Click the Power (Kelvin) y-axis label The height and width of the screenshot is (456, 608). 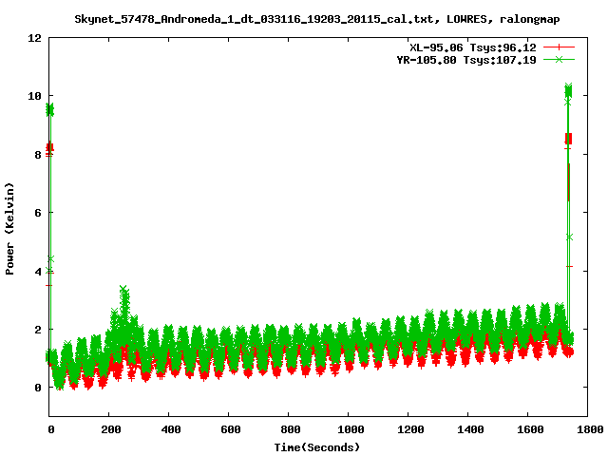pos(9,228)
